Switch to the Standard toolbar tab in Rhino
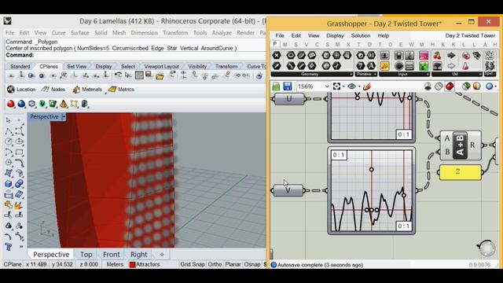Image resolution: width=503 pixels, height=283 pixels. point(20,66)
